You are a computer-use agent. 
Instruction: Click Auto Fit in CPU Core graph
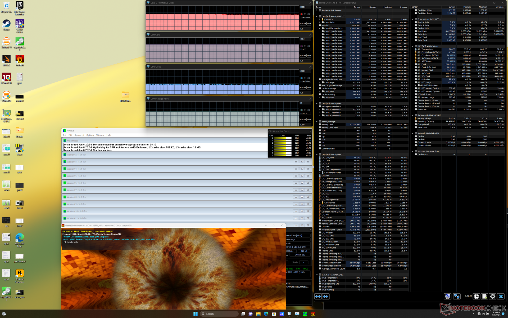[x=303, y=56]
